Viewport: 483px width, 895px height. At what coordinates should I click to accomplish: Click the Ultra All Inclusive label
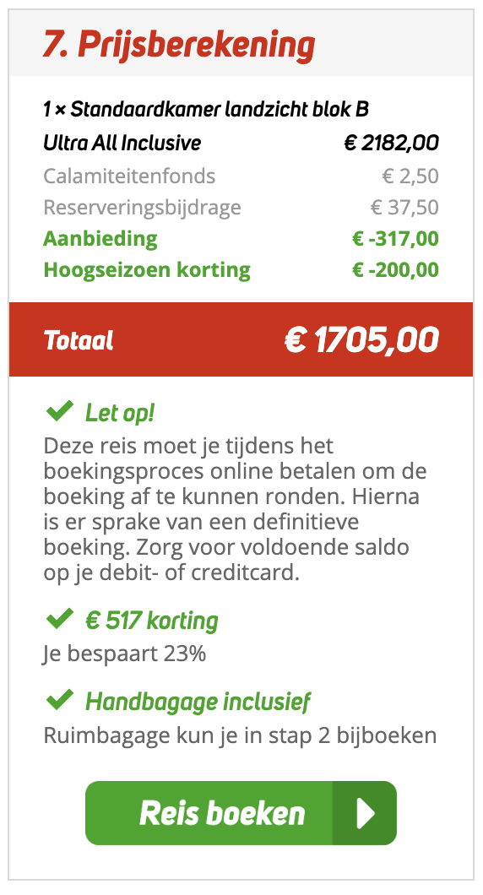[122, 144]
